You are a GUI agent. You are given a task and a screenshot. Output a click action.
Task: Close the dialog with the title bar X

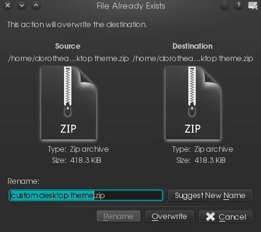coord(7,6)
